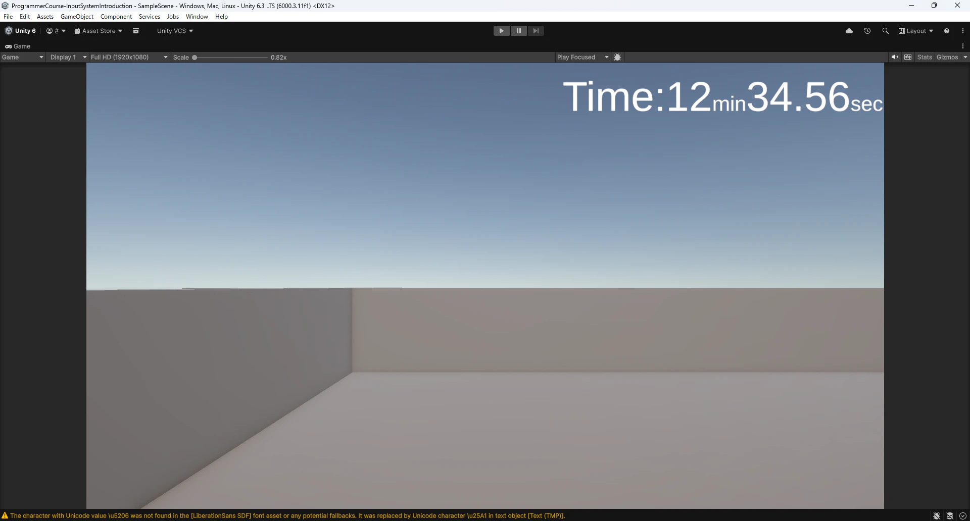
Task: Open the Full HD (1920x1080) resolution dropdown
Action: (x=129, y=57)
